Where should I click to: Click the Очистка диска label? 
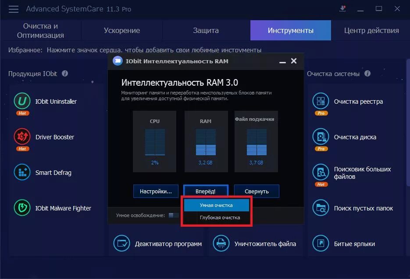355,137
